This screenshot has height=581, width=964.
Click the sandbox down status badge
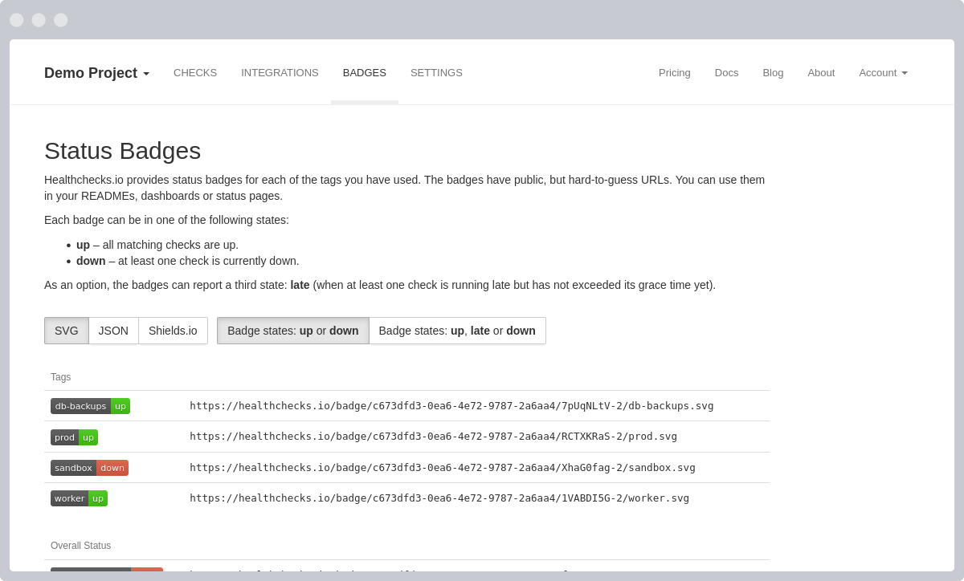click(x=89, y=467)
